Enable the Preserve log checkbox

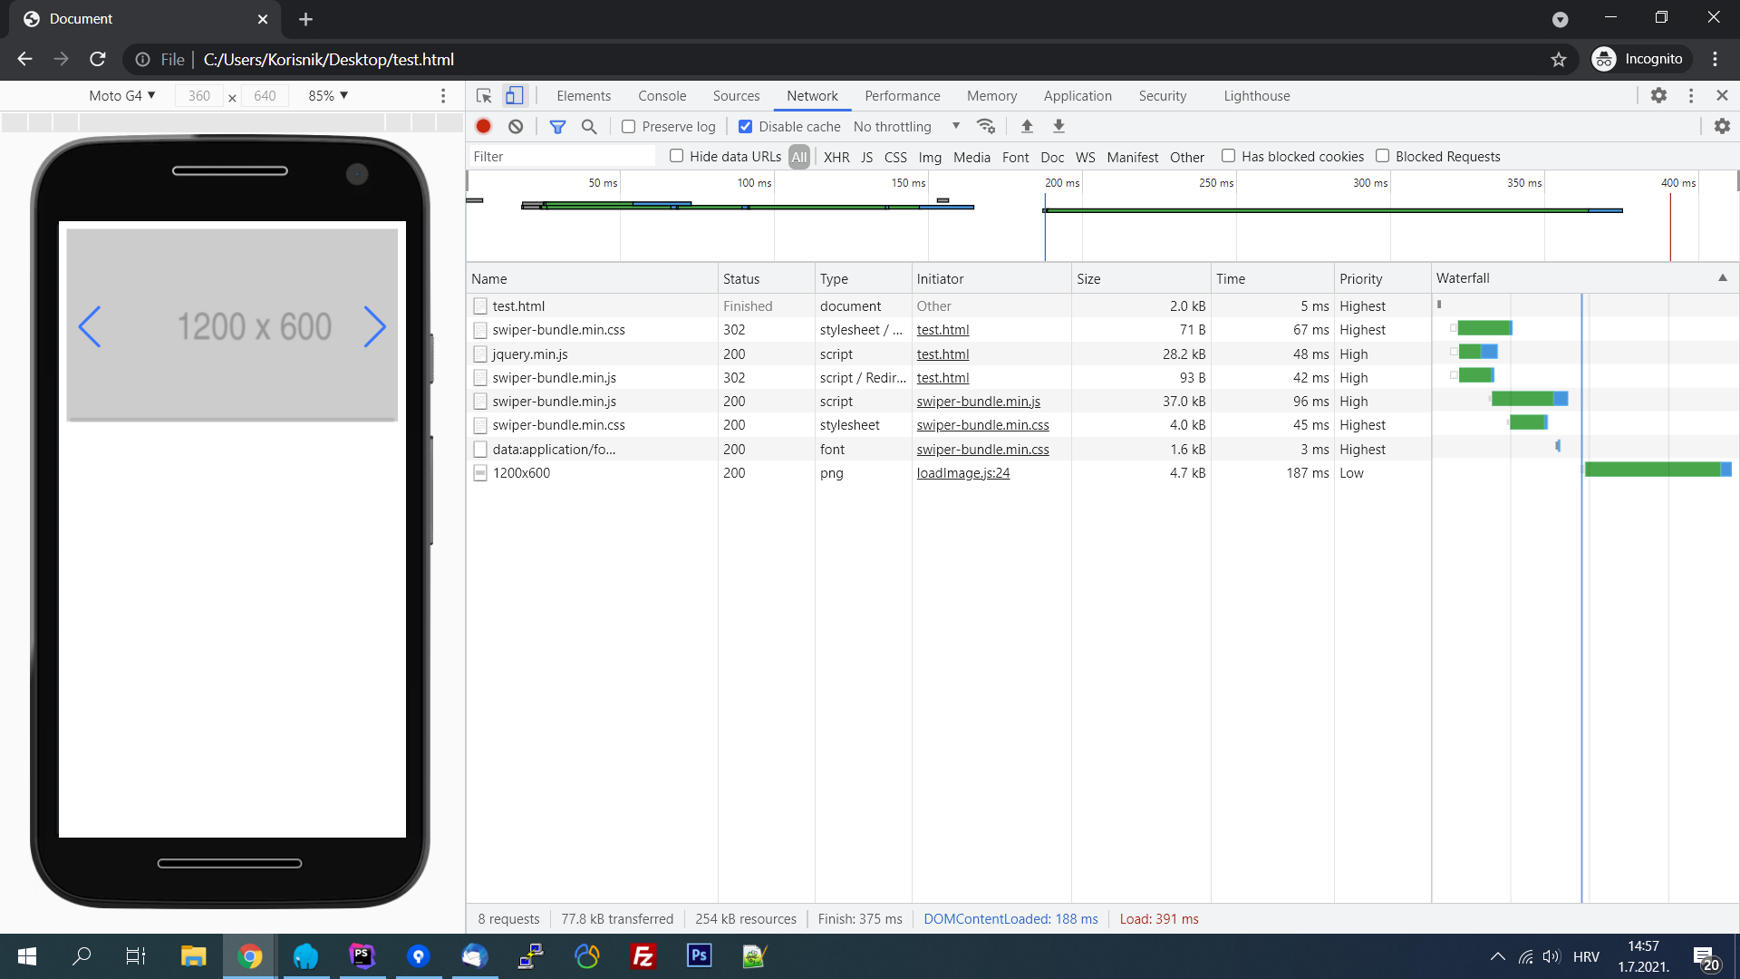pyautogui.click(x=628, y=126)
